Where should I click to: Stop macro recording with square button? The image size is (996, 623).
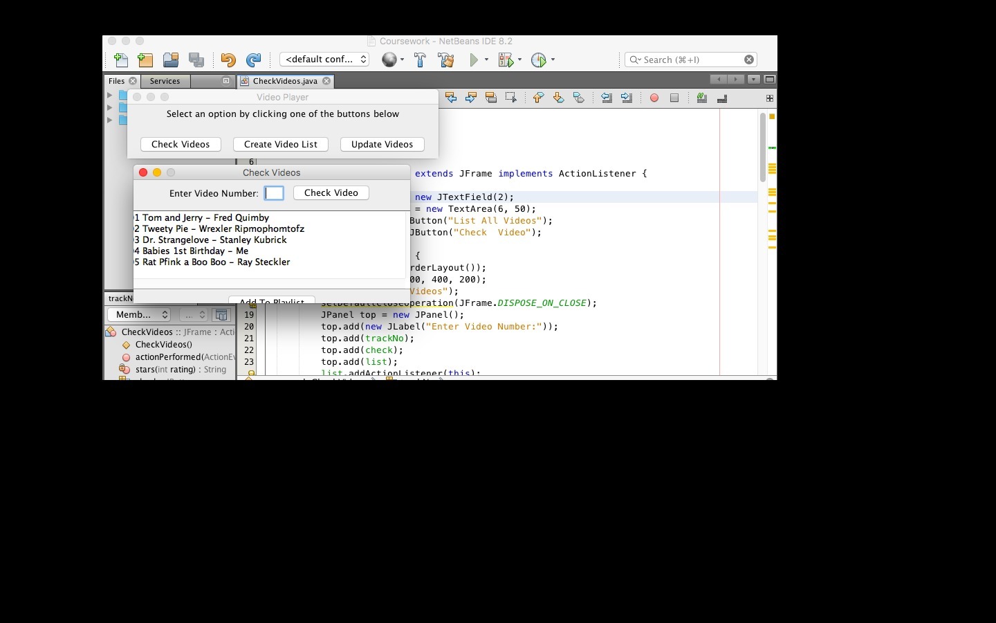click(674, 98)
